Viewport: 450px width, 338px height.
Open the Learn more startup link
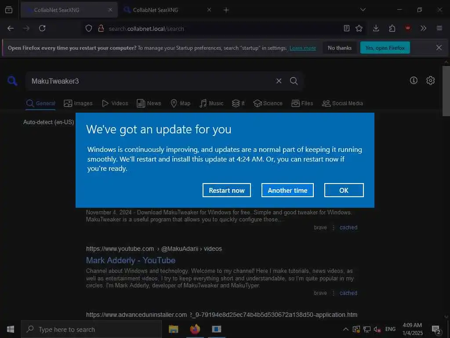303,48
